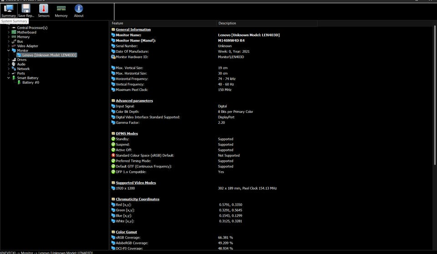Image resolution: width=437 pixels, height=254 pixels.
Task: Collapse the Monitor tree node
Action: [x=9, y=51]
